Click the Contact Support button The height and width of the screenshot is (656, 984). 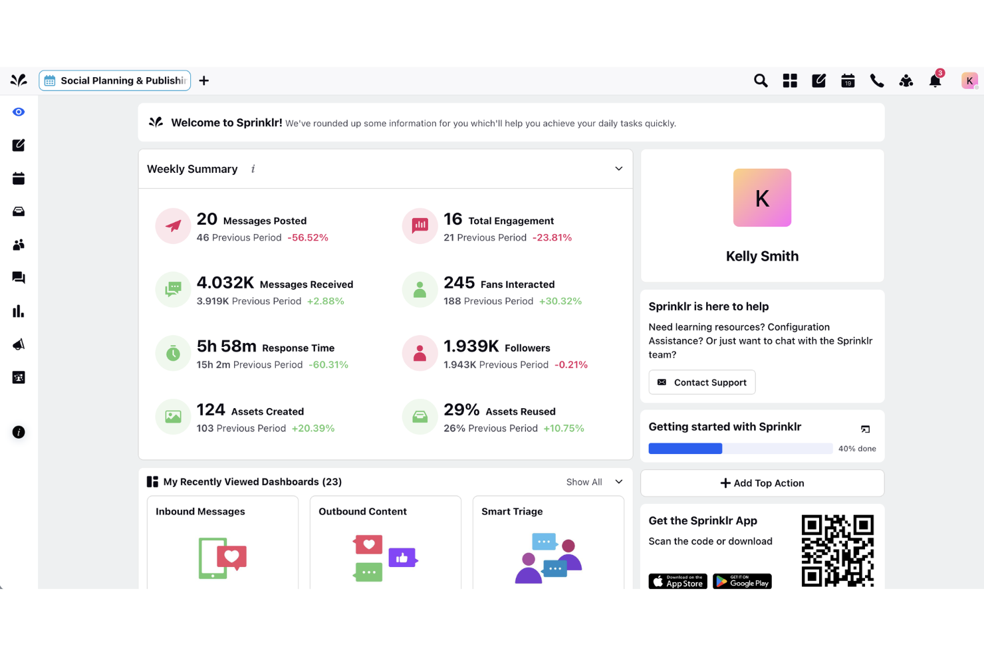click(702, 382)
